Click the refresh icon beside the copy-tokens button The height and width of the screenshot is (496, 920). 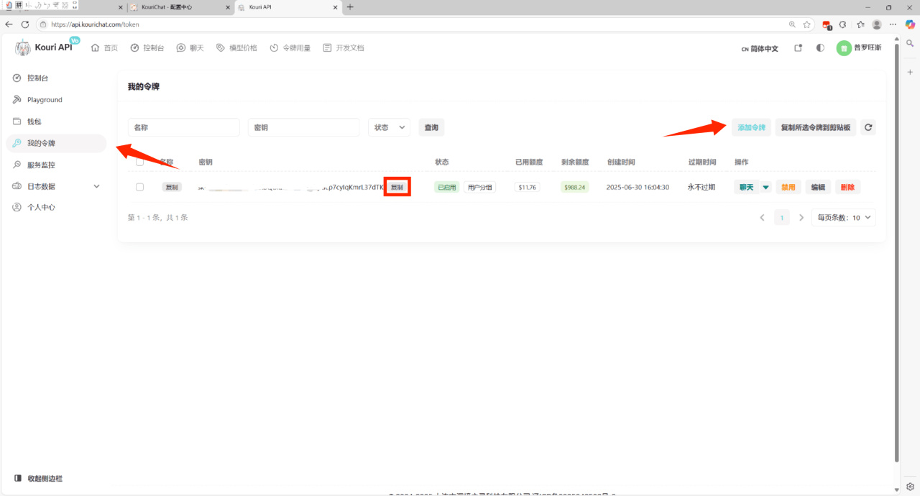(868, 127)
